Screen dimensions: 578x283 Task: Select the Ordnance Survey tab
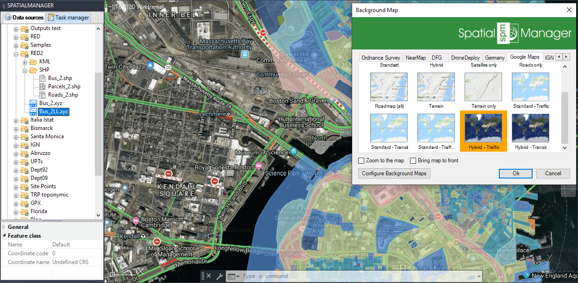380,58
